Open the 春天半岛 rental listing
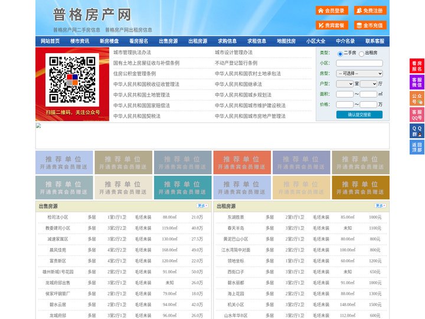The height and width of the screenshot is (319, 425). pos(236,228)
